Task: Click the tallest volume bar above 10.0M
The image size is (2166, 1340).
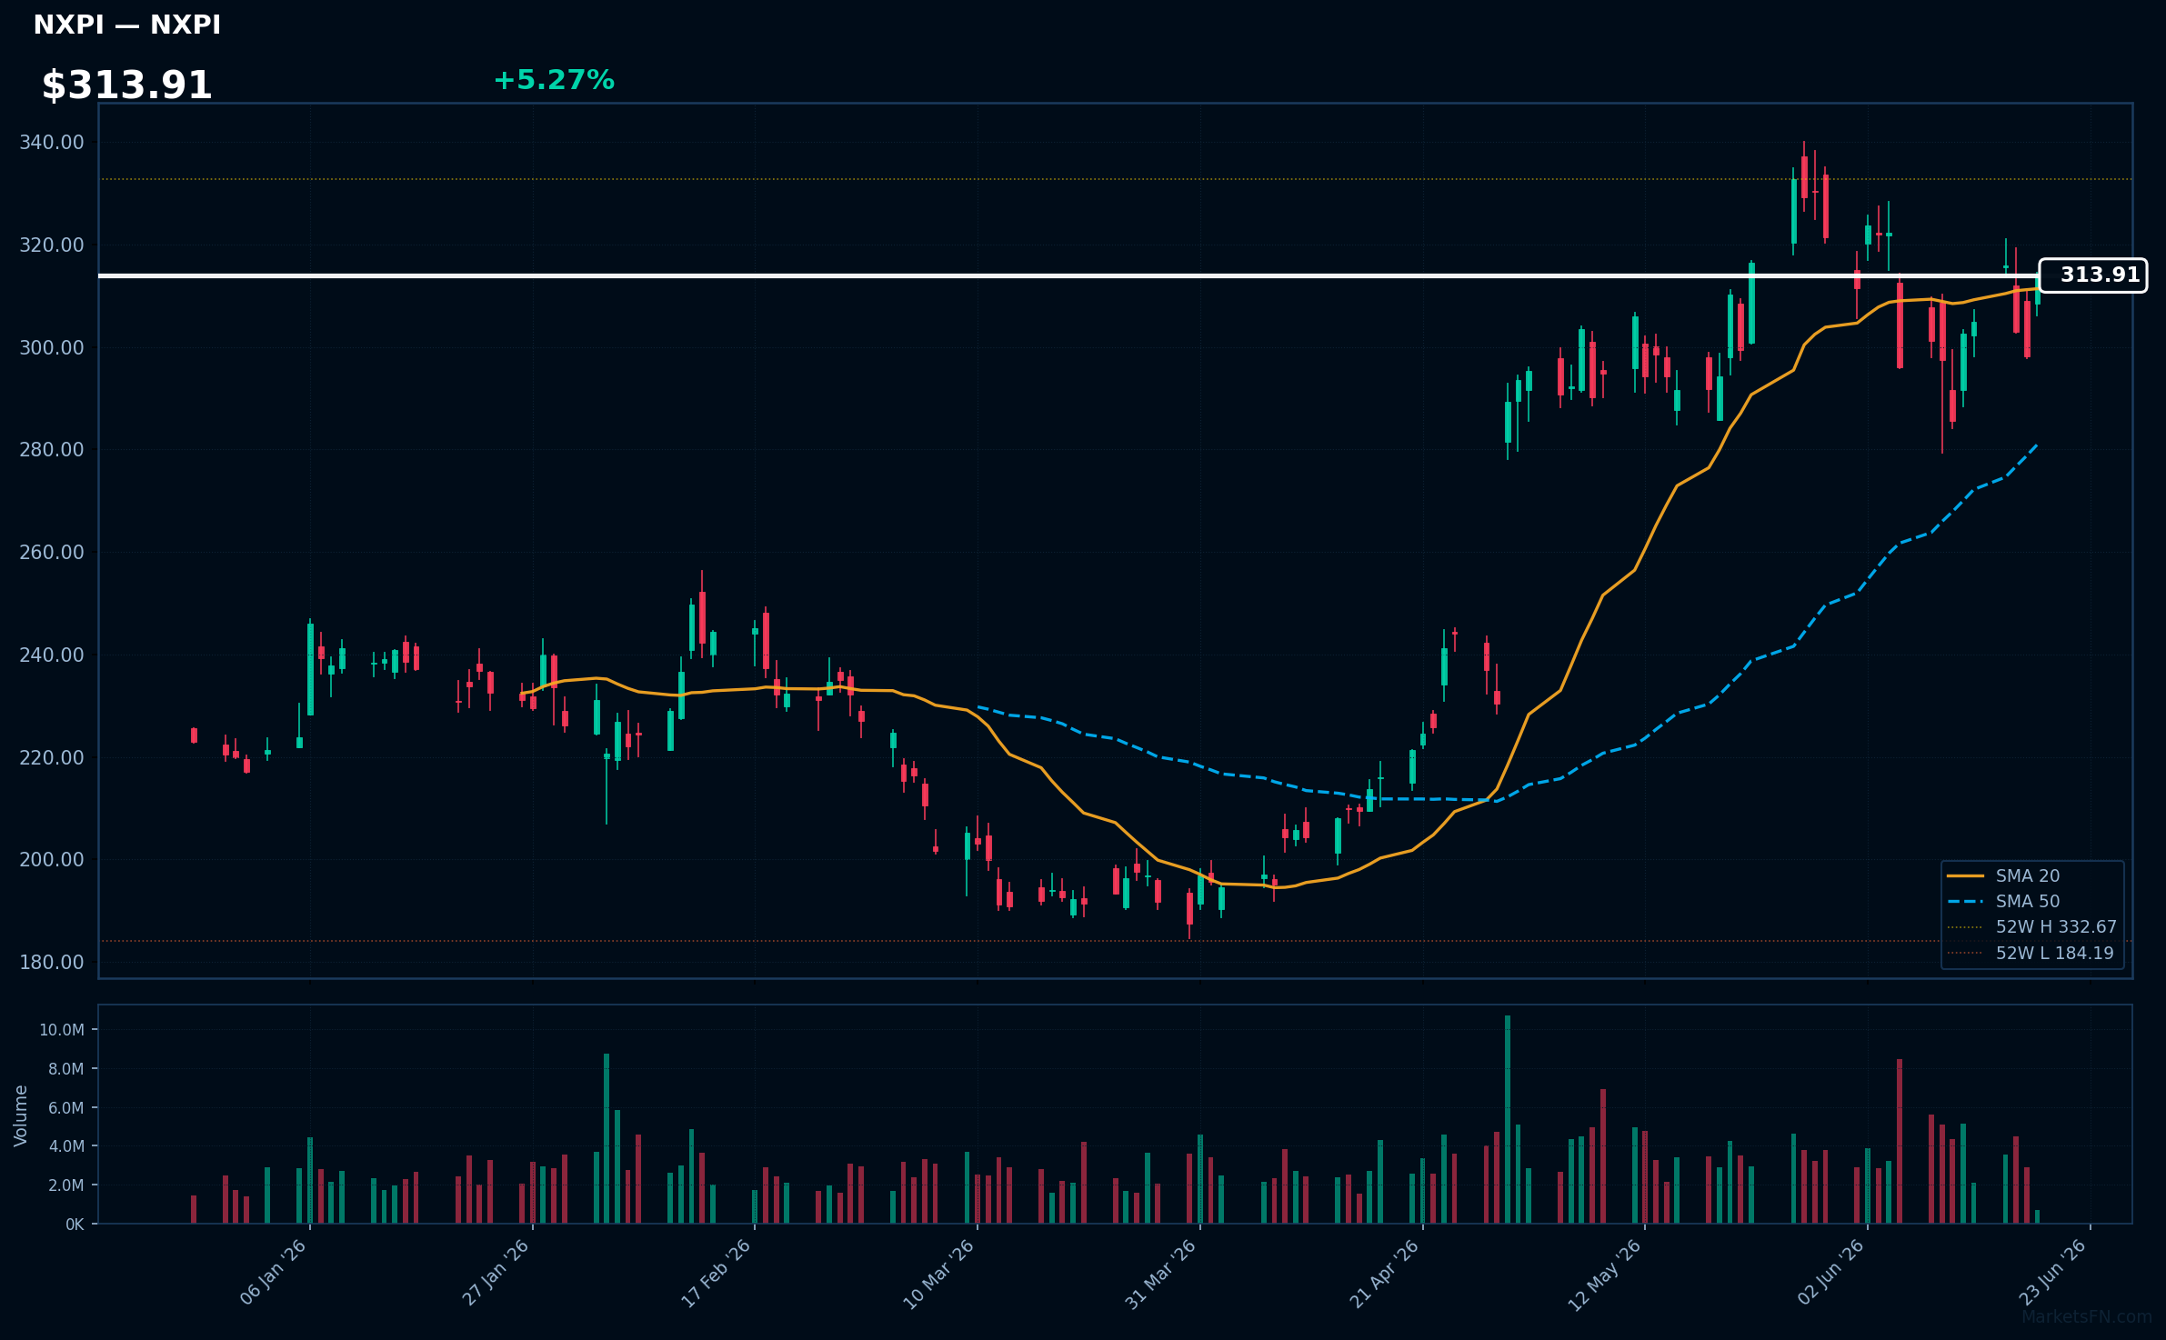Action: [1508, 1119]
